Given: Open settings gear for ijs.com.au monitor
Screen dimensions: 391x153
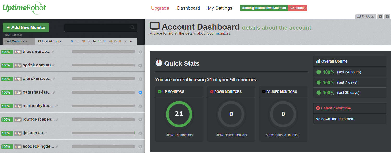Looking at the screenshot, I should [x=140, y=133].
